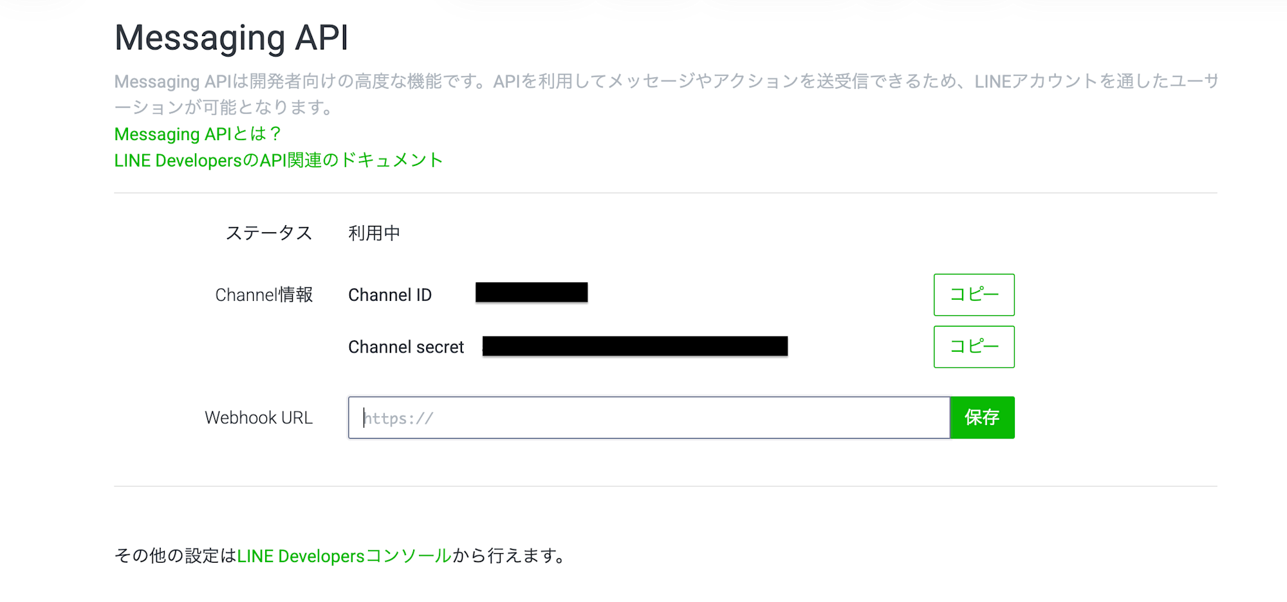Click the Messaging API page heading
Image resolution: width=1287 pixels, height=602 pixels.
[232, 37]
